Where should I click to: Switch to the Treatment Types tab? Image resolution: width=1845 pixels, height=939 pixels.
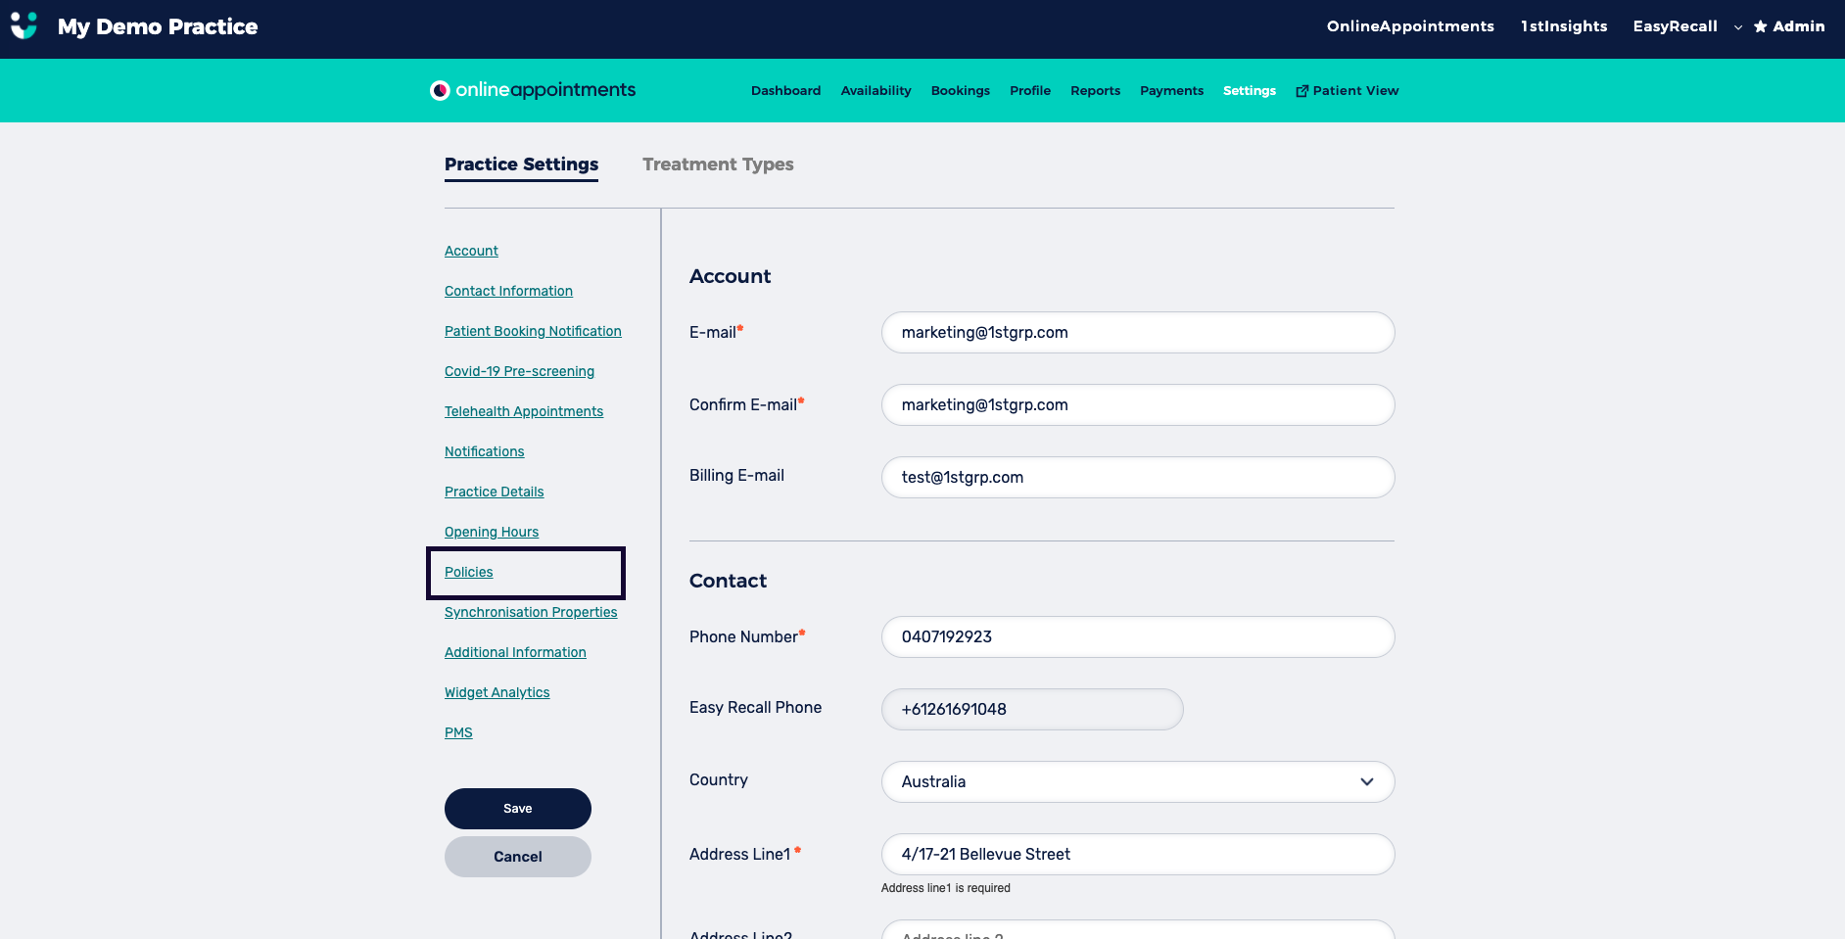[718, 164]
